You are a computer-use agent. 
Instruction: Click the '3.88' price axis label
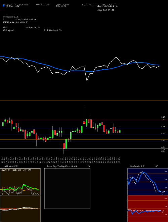point(163,140)
